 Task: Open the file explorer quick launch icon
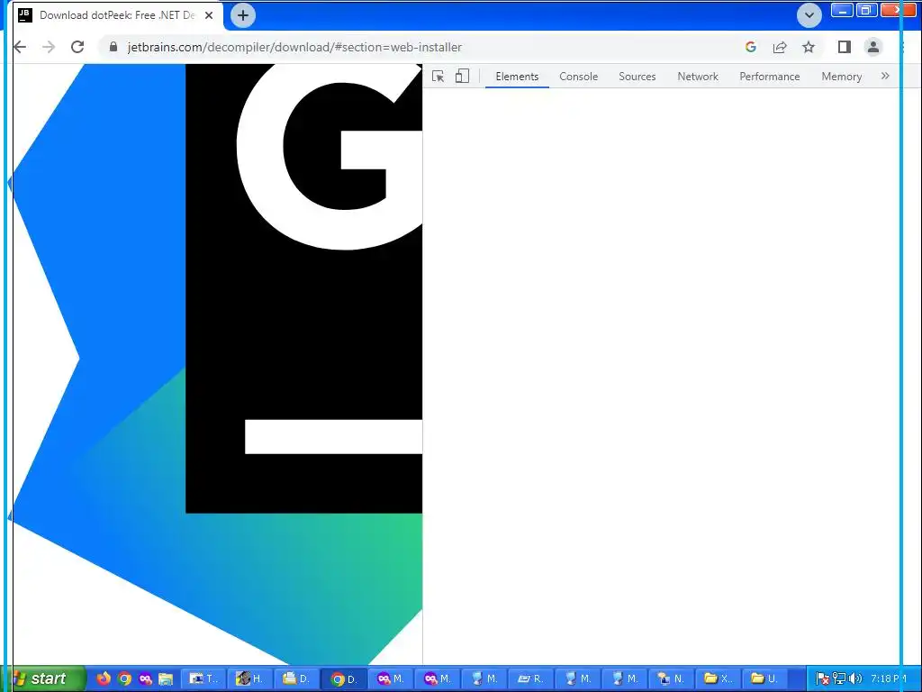point(166,678)
